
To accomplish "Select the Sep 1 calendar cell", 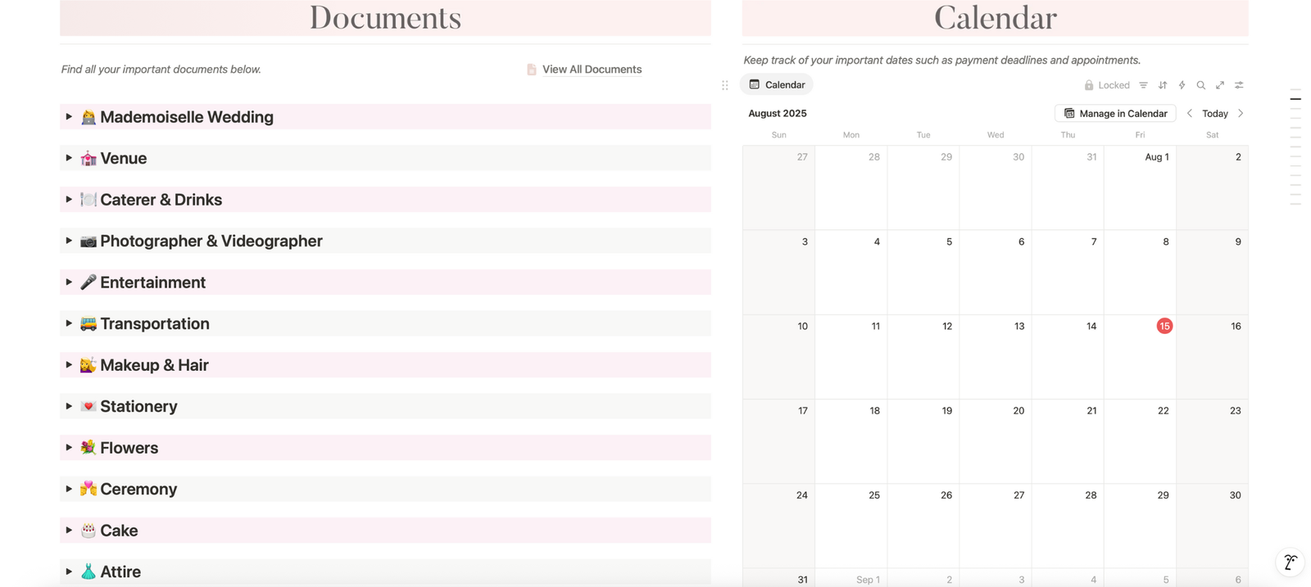I will 851,578.
